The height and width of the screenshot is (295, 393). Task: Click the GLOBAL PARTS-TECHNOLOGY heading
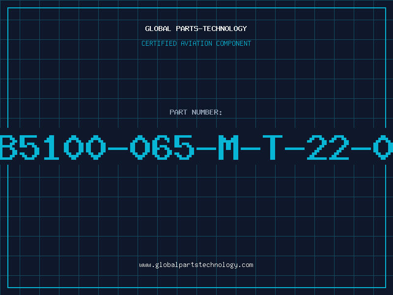pyautogui.click(x=196, y=29)
